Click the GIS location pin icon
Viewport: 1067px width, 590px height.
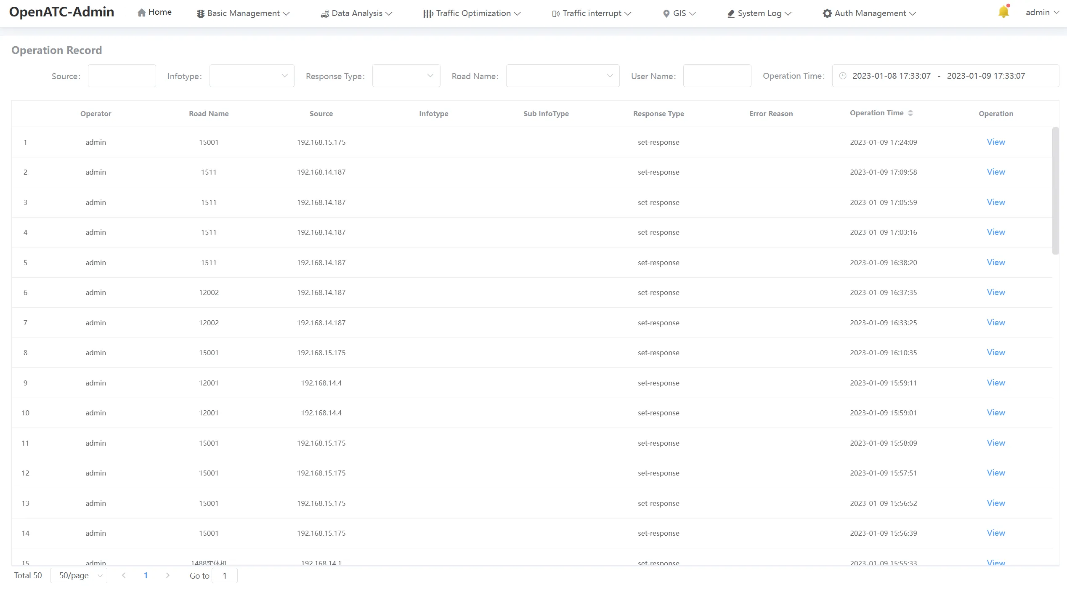coord(666,13)
